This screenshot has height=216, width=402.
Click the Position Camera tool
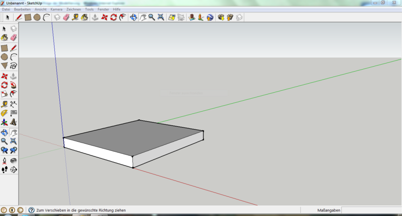5,160
